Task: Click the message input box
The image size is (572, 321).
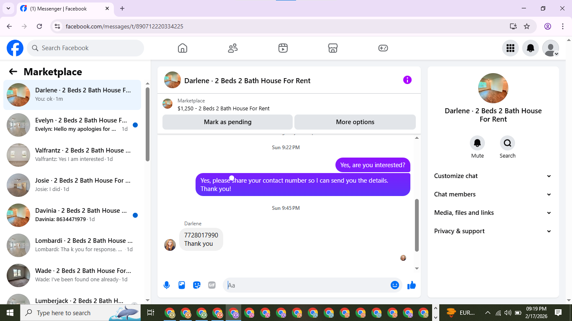Action: pos(308,285)
